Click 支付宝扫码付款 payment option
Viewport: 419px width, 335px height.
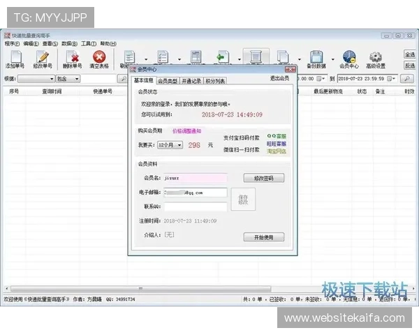pyautogui.click(x=242, y=138)
